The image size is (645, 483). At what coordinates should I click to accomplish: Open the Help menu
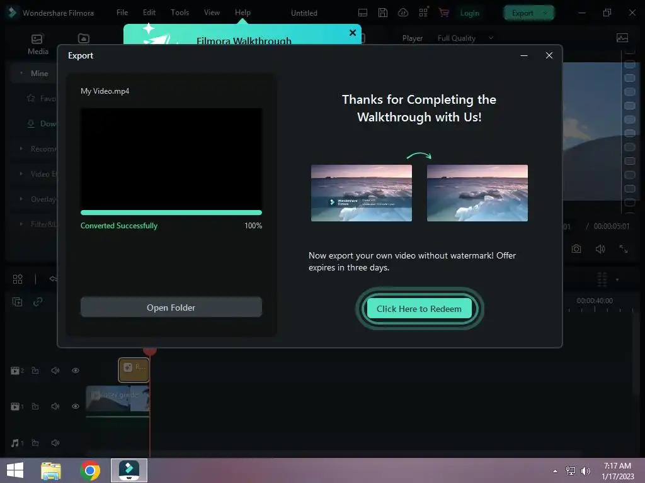click(243, 13)
